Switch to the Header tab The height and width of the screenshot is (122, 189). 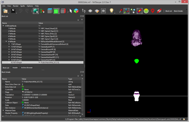tap(15, 68)
